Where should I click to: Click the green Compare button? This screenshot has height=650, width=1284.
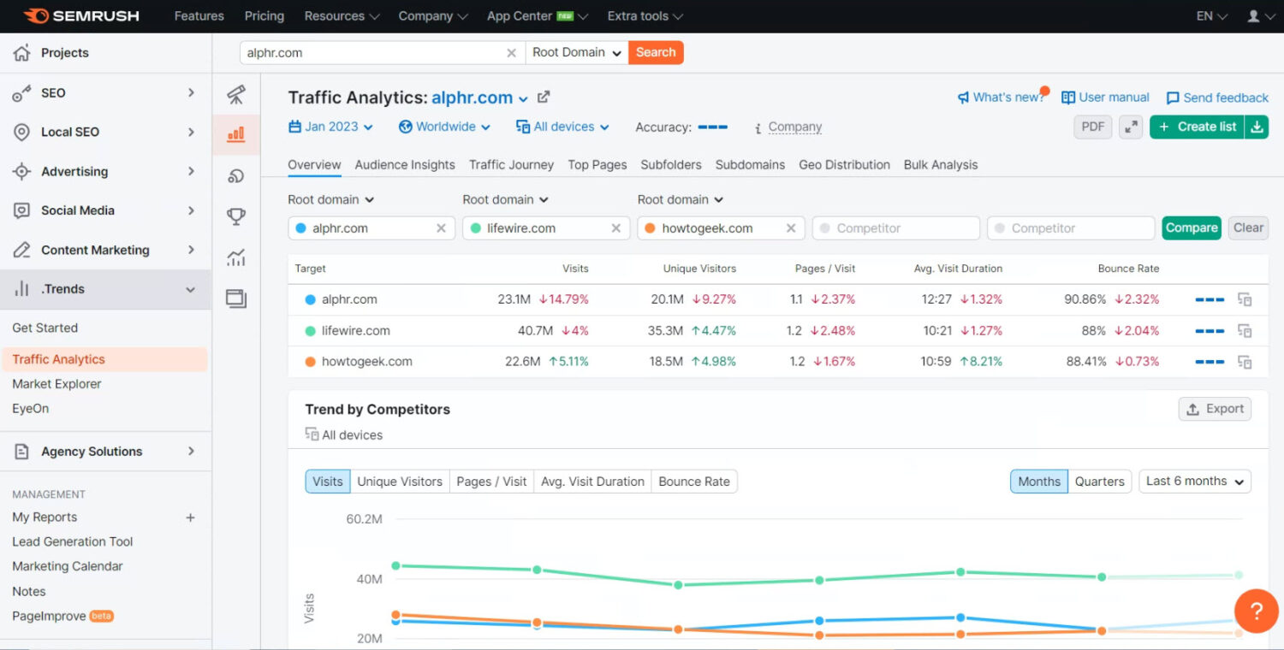point(1192,227)
